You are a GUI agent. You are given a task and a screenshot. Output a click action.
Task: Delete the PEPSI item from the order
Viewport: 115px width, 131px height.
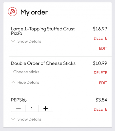click(101, 109)
